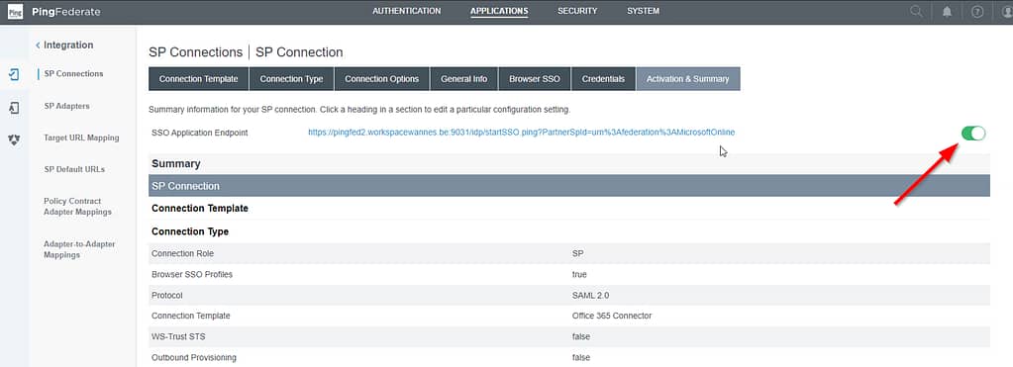
Task: Open the SSO Application Endpoint URL
Action: (x=522, y=133)
